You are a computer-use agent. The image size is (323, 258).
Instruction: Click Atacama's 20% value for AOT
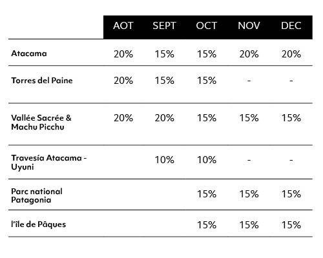[x=123, y=54]
